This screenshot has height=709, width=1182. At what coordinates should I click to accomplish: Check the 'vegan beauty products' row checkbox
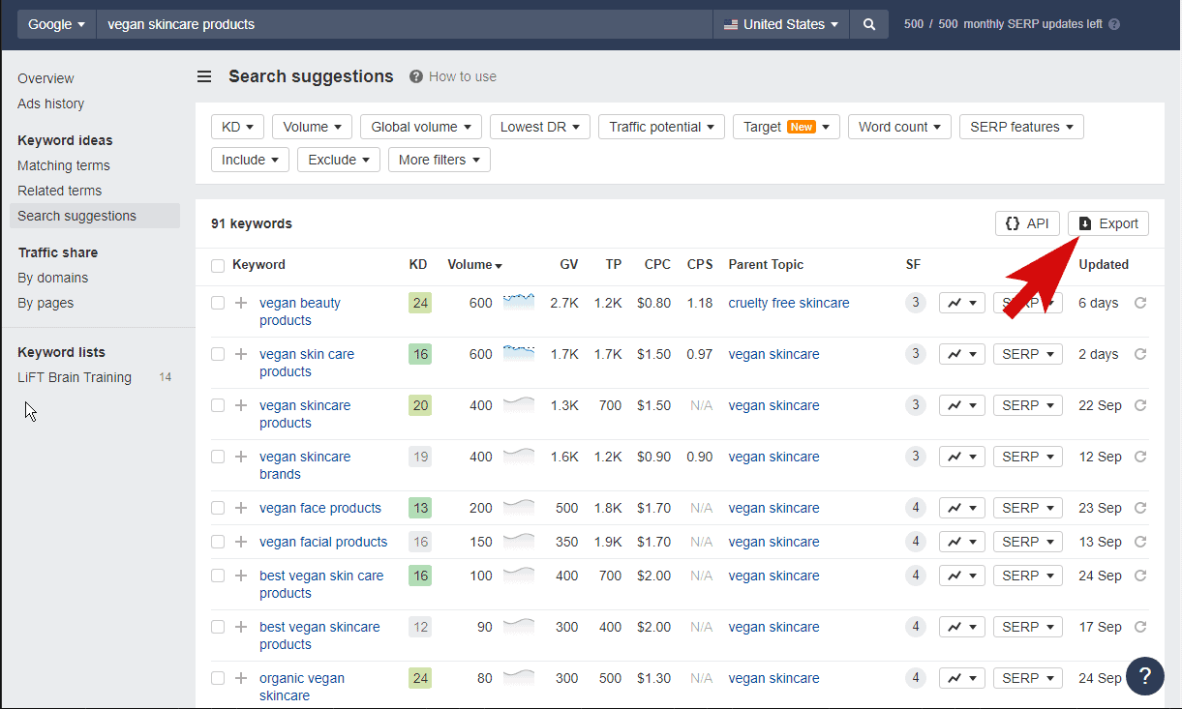point(218,303)
